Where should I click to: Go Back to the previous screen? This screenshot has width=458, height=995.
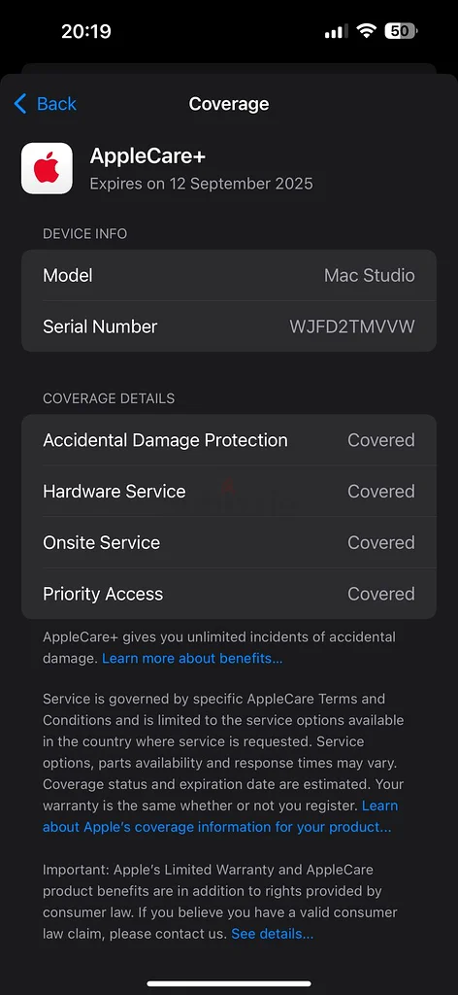click(x=45, y=103)
